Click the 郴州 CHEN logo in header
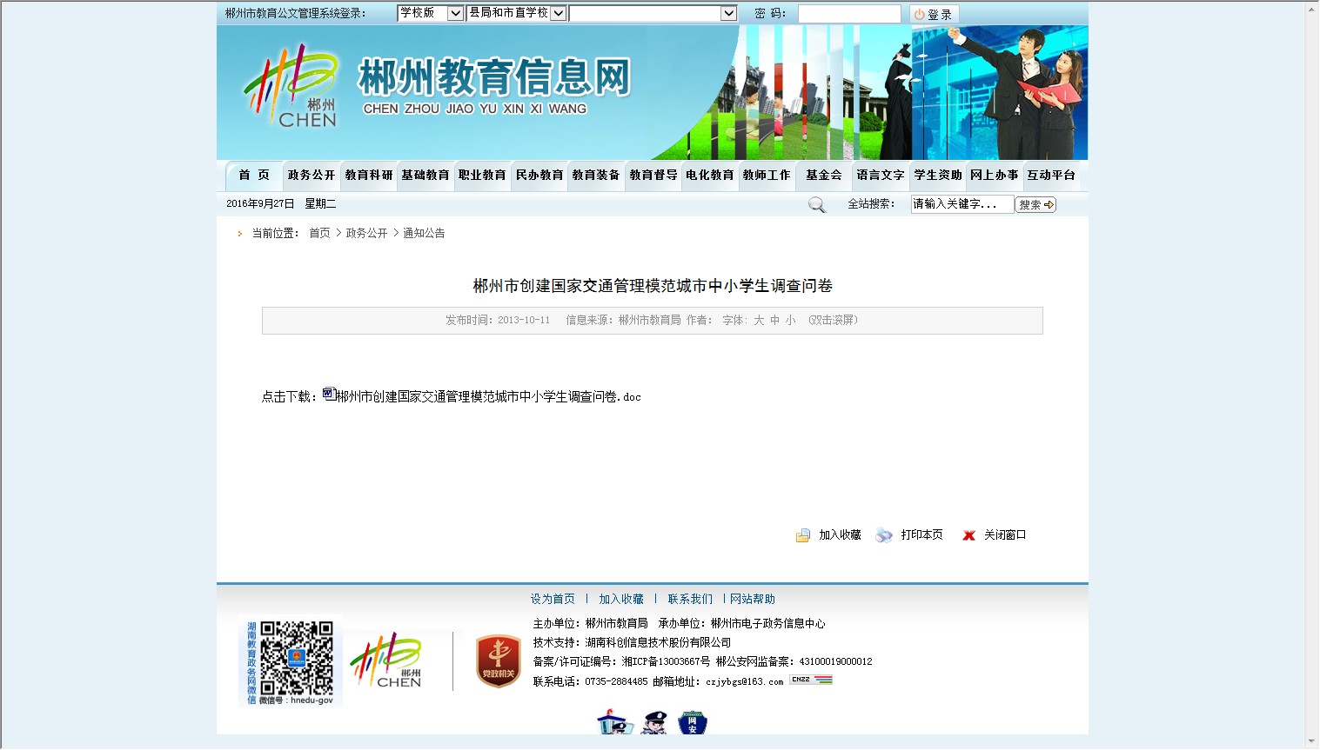1320x750 pixels. tap(291, 86)
